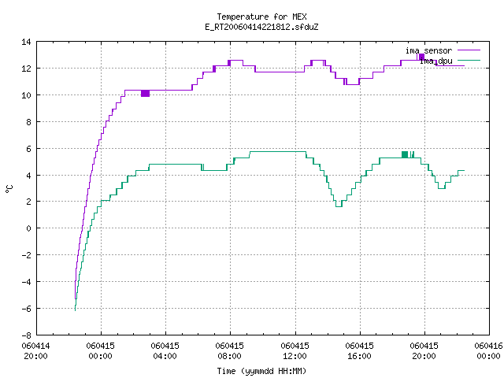The image size is (504, 378).
Task: Click the "20:00" label under 060414
Action: coord(35,356)
